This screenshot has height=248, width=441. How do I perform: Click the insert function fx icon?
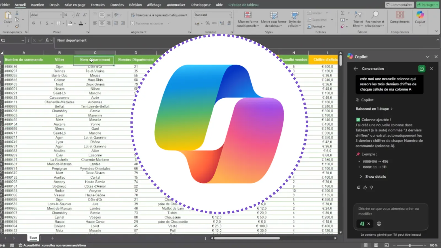click(x=47, y=40)
